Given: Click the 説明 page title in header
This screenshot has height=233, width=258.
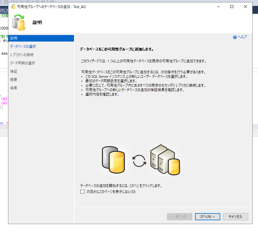Looking at the screenshot, I should click(37, 23).
